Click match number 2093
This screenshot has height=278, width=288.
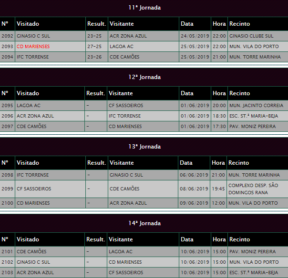coord(7,46)
